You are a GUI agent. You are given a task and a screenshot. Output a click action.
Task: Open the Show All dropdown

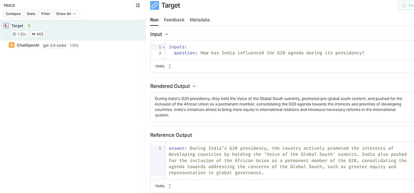[66, 14]
